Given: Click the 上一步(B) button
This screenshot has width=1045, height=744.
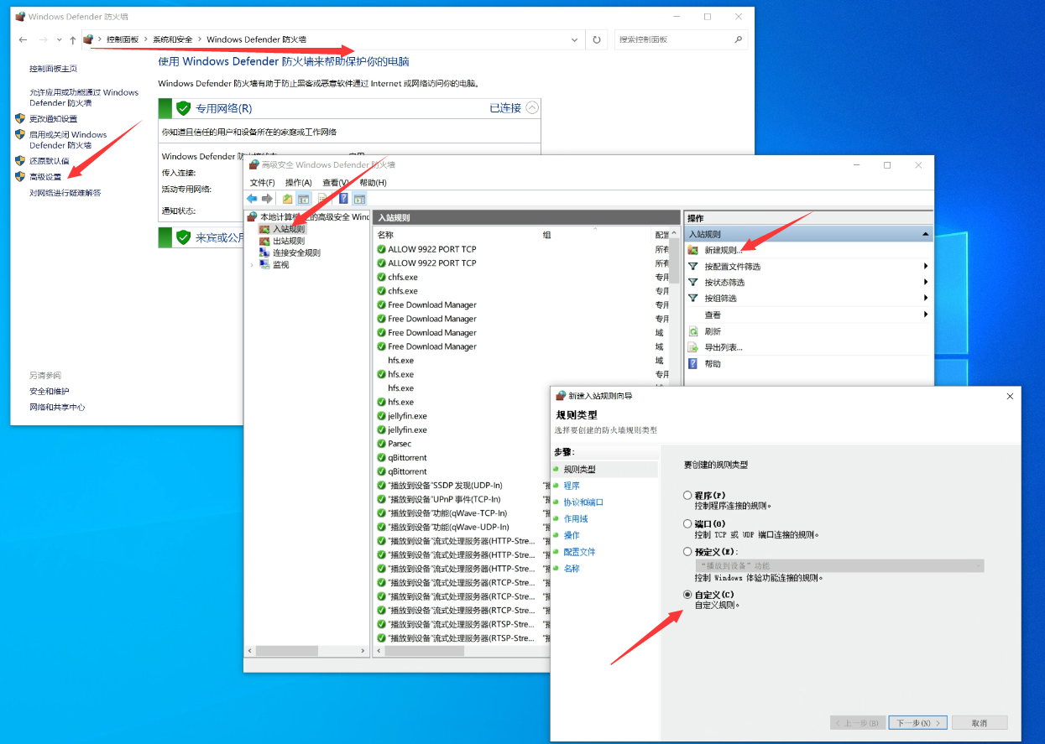Looking at the screenshot, I should [x=857, y=722].
